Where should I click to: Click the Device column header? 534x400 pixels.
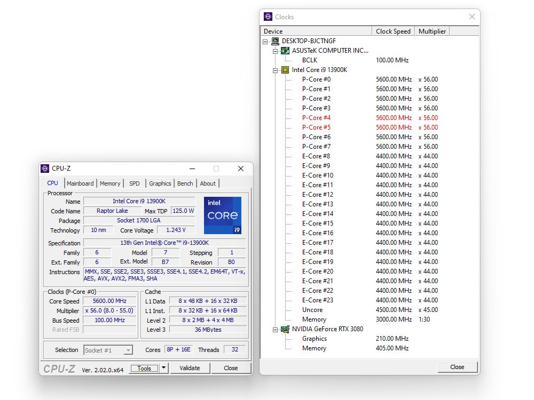(x=316, y=31)
